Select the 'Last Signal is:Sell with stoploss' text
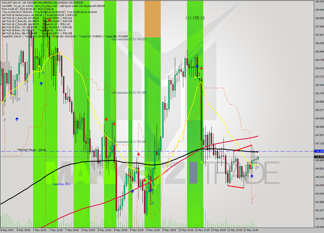Screen dimensions: 324x233 tap(76, 6)
